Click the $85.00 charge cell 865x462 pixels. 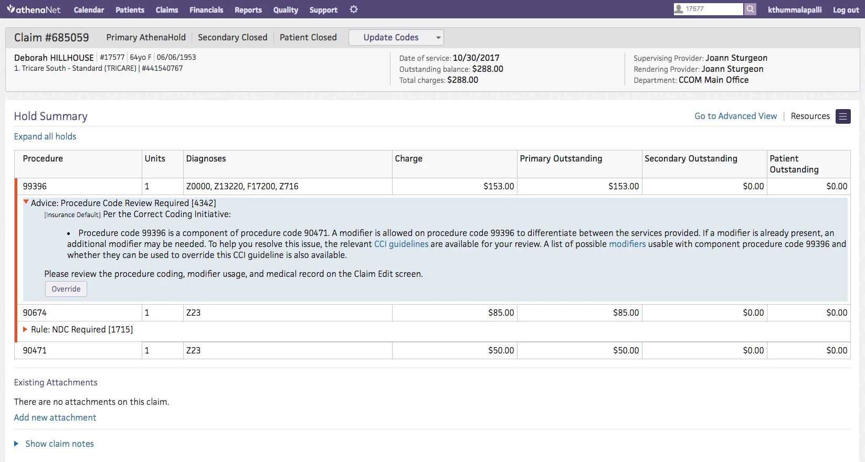point(455,313)
